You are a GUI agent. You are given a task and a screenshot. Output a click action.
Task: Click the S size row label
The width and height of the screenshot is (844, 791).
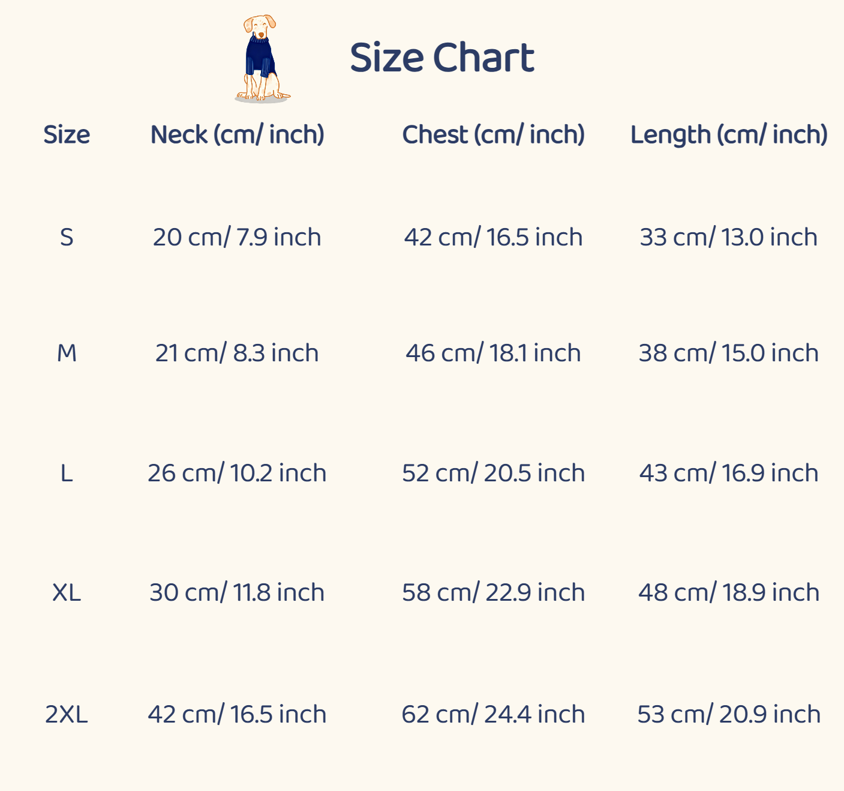67,237
